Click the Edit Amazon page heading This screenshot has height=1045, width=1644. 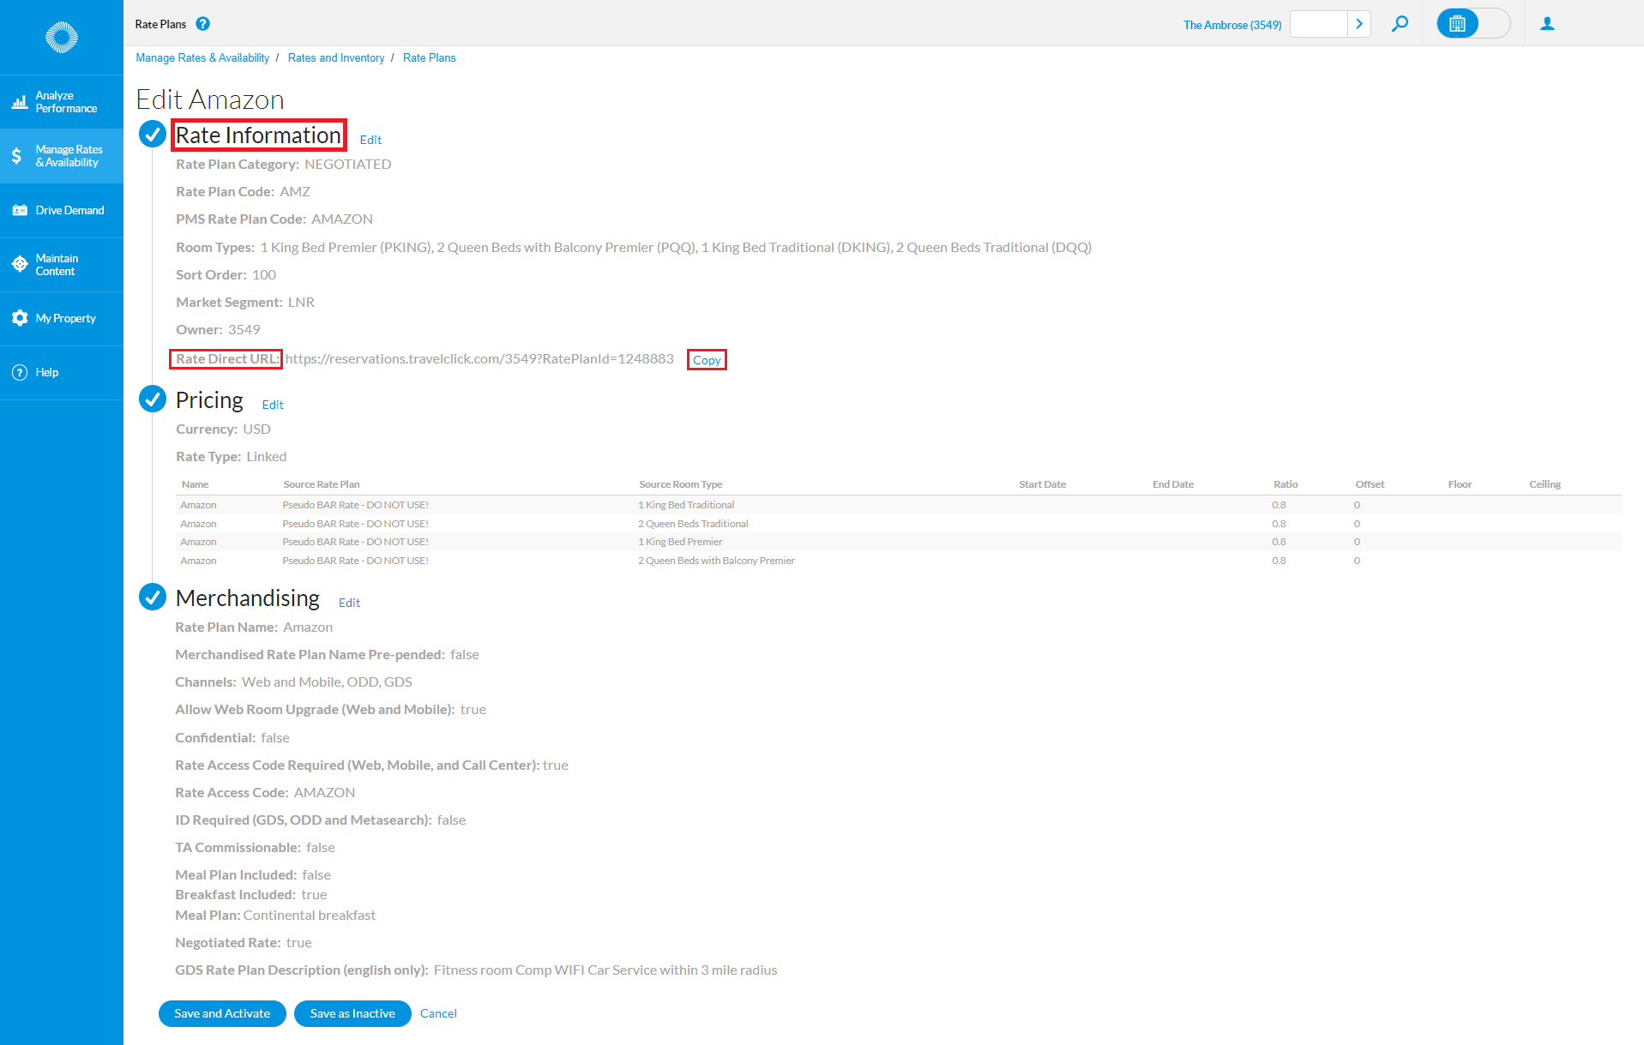point(210,99)
